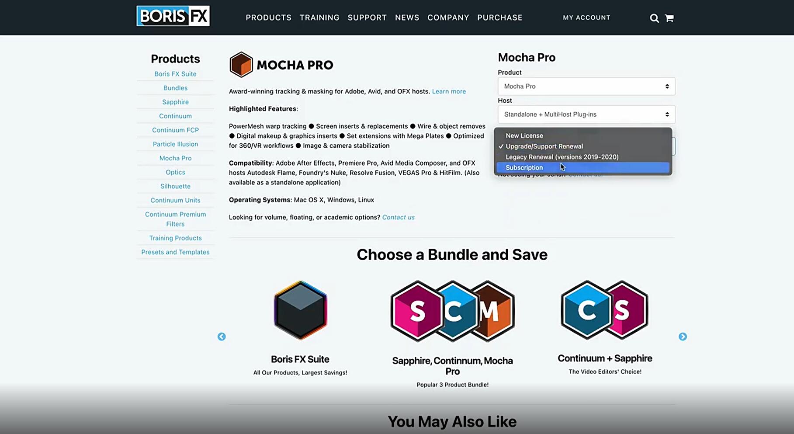Open the PRODUCTS nav menu
This screenshot has width=794, height=434.
[268, 17]
